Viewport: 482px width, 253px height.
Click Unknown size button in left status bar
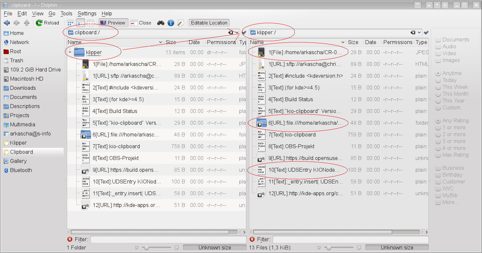pos(215,248)
